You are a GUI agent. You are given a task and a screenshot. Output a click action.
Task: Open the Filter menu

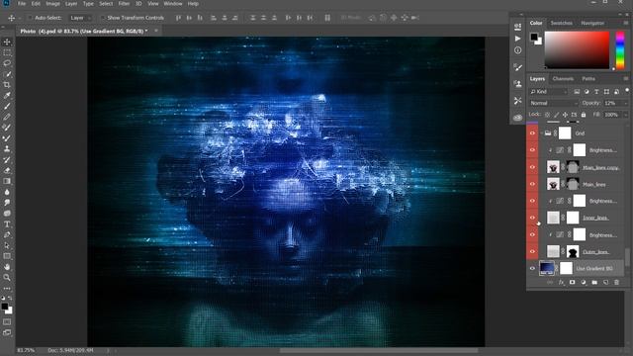tap(124, 4)
